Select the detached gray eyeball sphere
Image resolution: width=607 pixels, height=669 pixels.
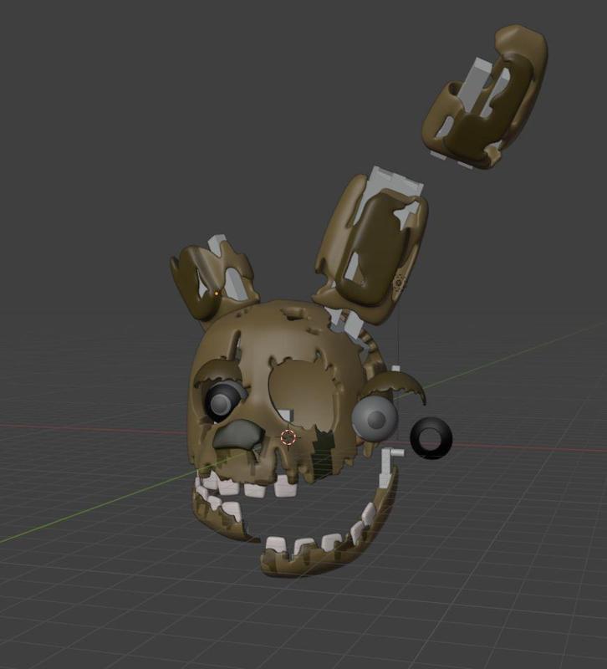tap(375, 419)
